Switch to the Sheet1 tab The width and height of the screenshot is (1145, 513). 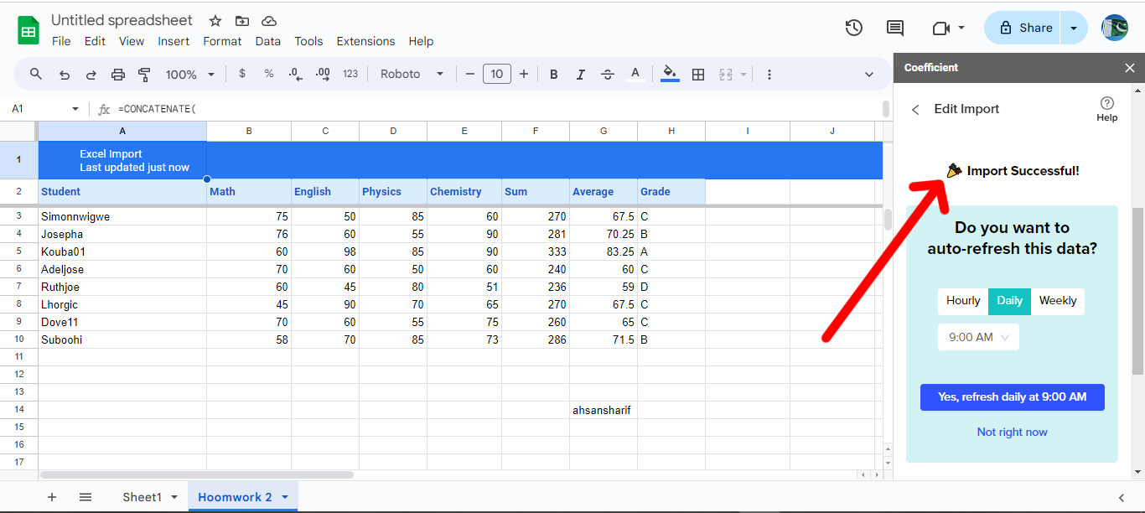click(142, 497)
